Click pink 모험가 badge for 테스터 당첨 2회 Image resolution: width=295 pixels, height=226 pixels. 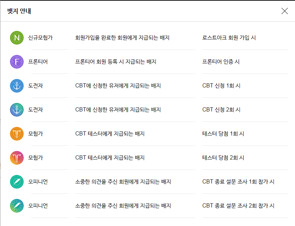point(17,158)
